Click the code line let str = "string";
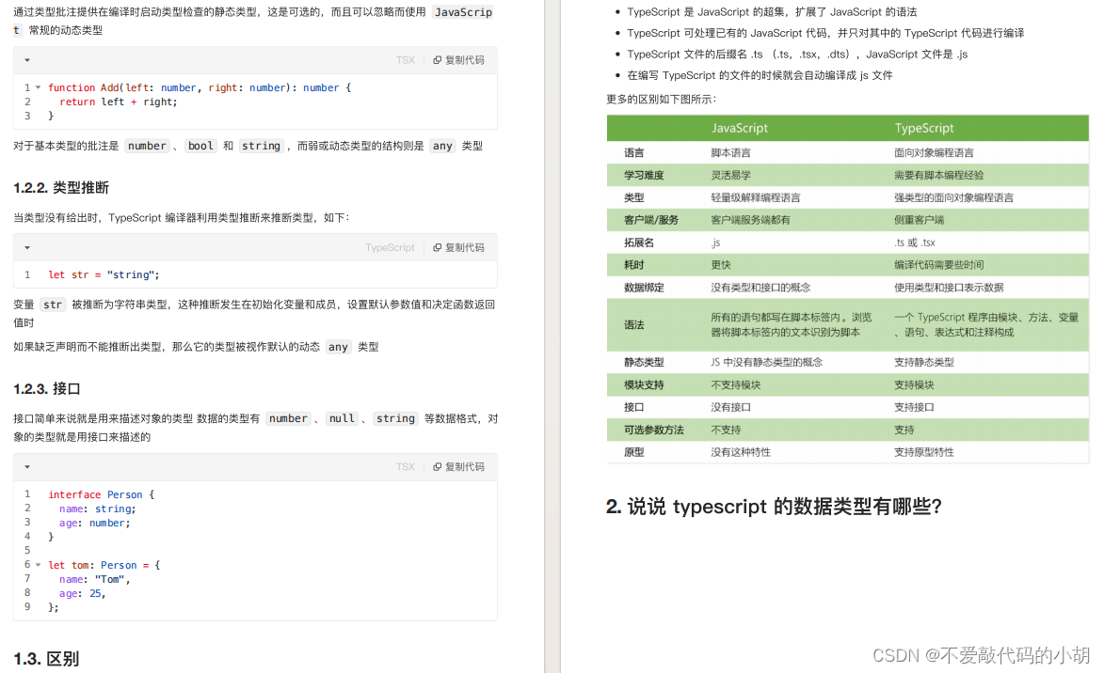1104x673 pixels. click(104, 275)
